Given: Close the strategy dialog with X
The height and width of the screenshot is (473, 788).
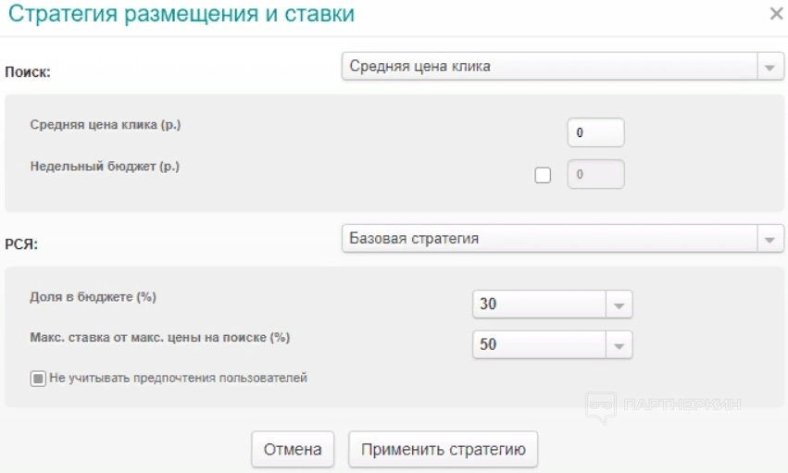Looking at the screenshot, I should pos(777,14).
